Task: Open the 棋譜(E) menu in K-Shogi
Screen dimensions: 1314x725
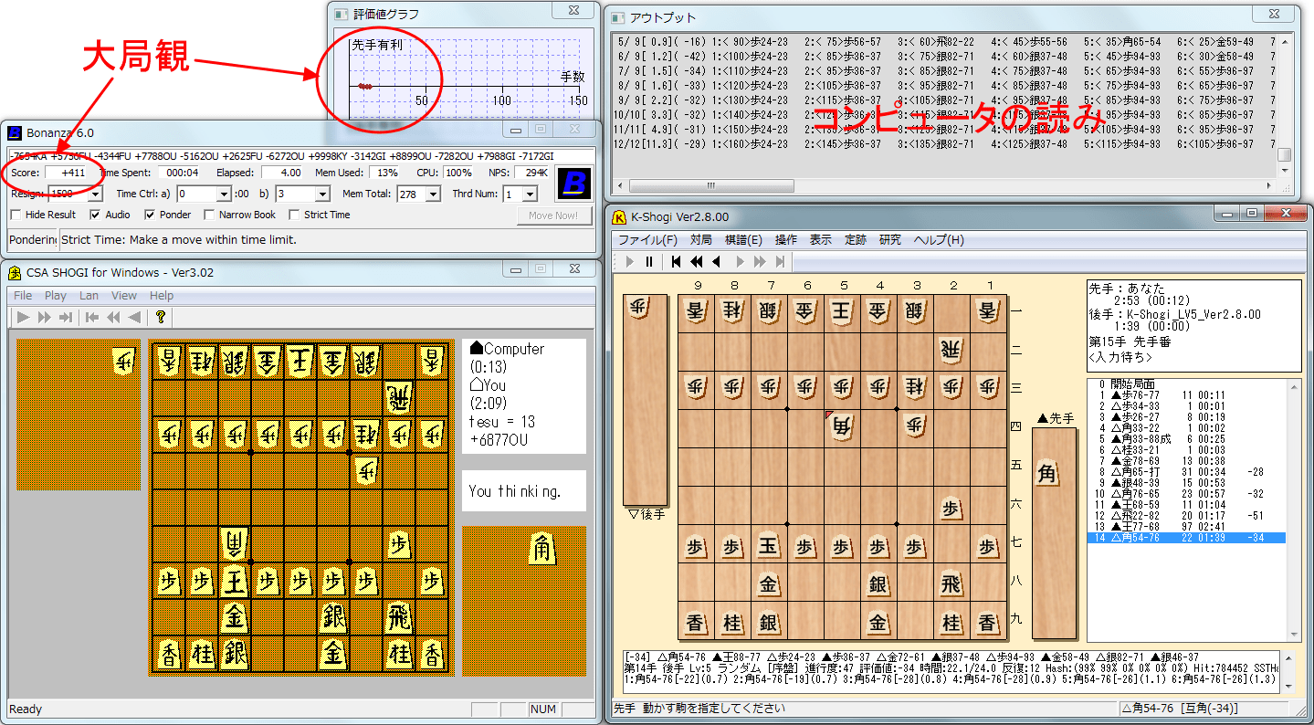Action: point(742,240)
